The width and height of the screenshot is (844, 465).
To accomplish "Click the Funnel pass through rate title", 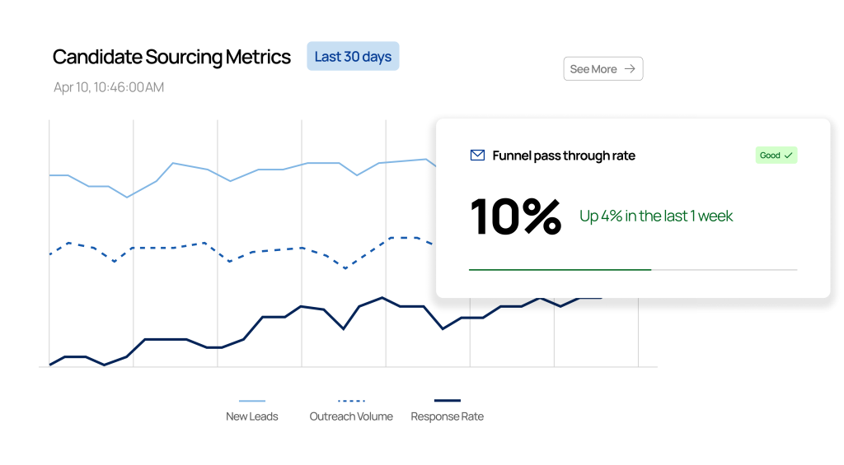I will tap(564, 156).
